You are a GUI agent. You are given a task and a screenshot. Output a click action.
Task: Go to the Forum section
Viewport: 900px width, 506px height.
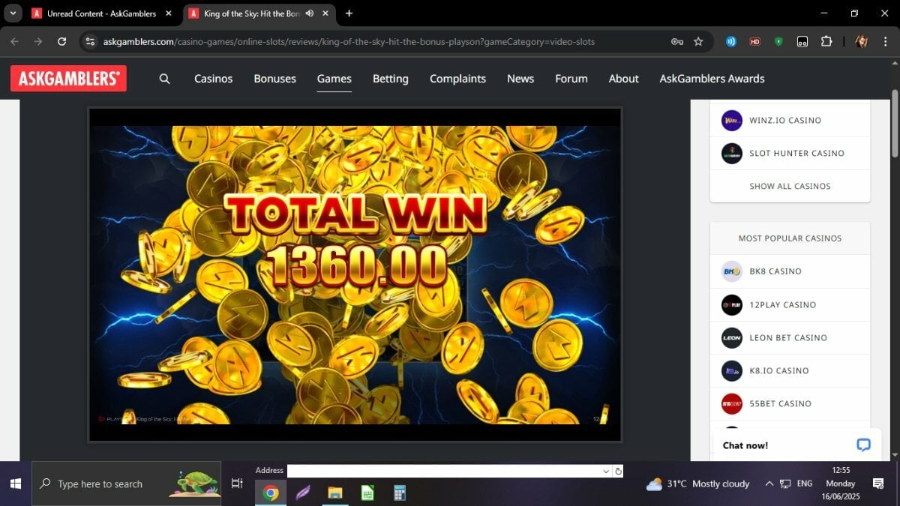(571, 79)
